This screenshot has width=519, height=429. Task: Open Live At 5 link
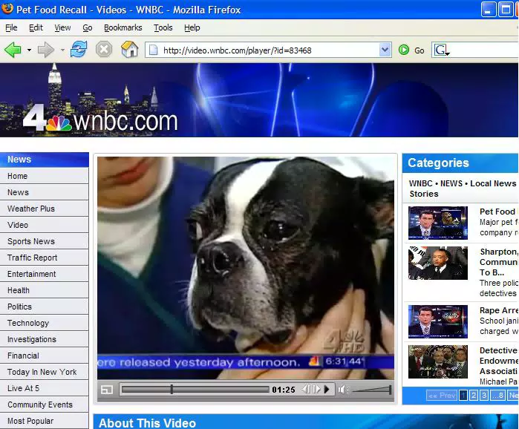[45, 388]
